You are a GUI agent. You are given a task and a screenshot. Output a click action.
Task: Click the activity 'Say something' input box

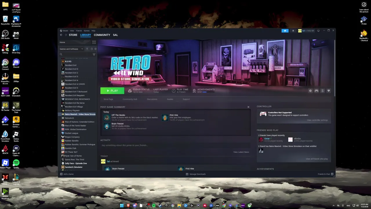tap(175, 145)
